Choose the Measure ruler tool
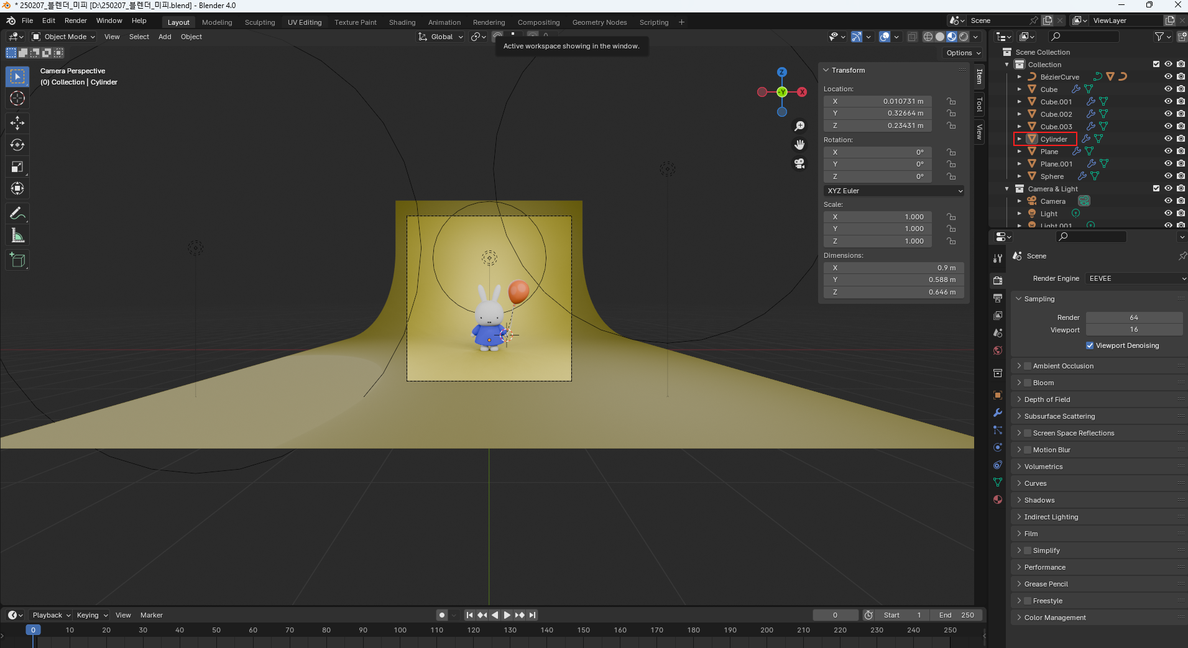 click(17, 235)
